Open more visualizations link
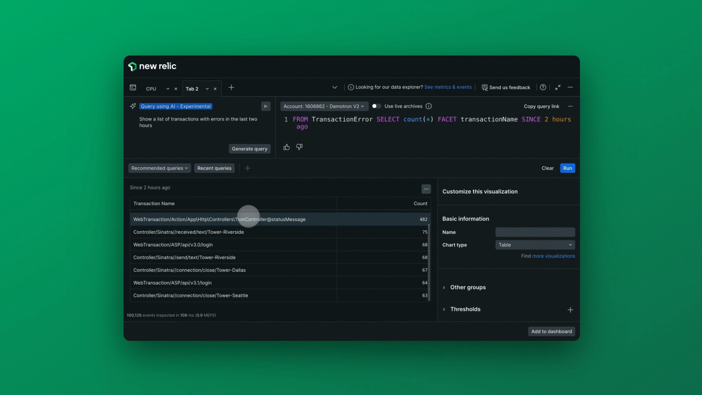This screenshot has height=395, width=702. 554,256
